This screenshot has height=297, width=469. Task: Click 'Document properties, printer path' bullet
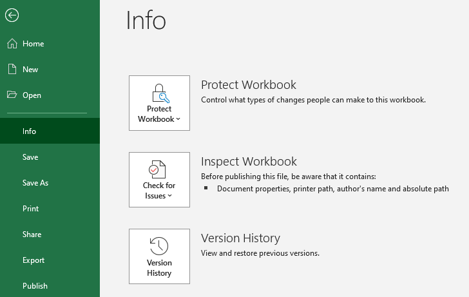[333, 189]
